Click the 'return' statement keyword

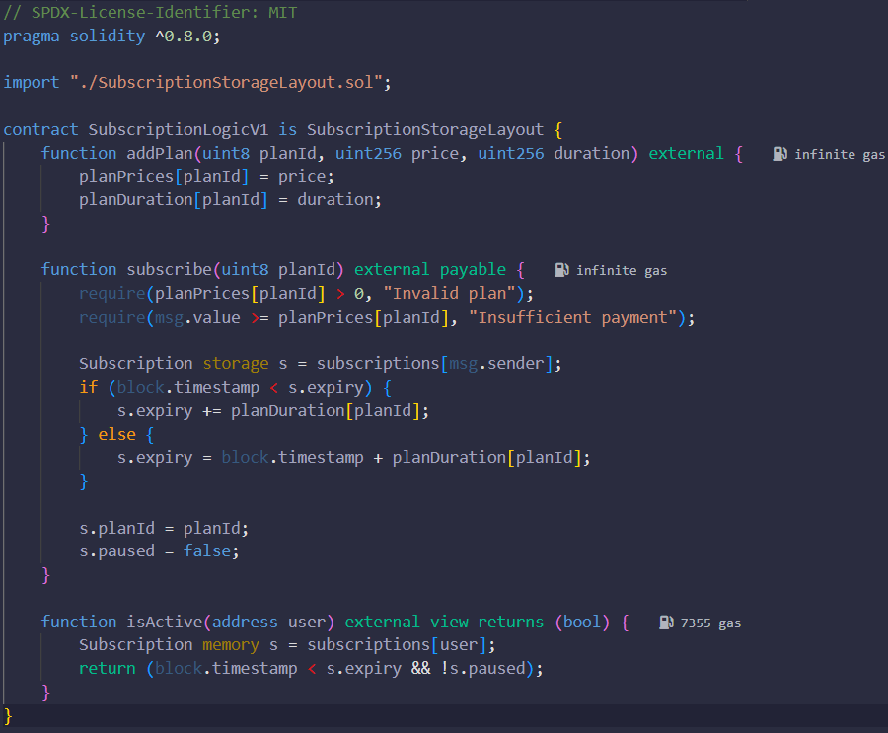(x=107, y=669)
